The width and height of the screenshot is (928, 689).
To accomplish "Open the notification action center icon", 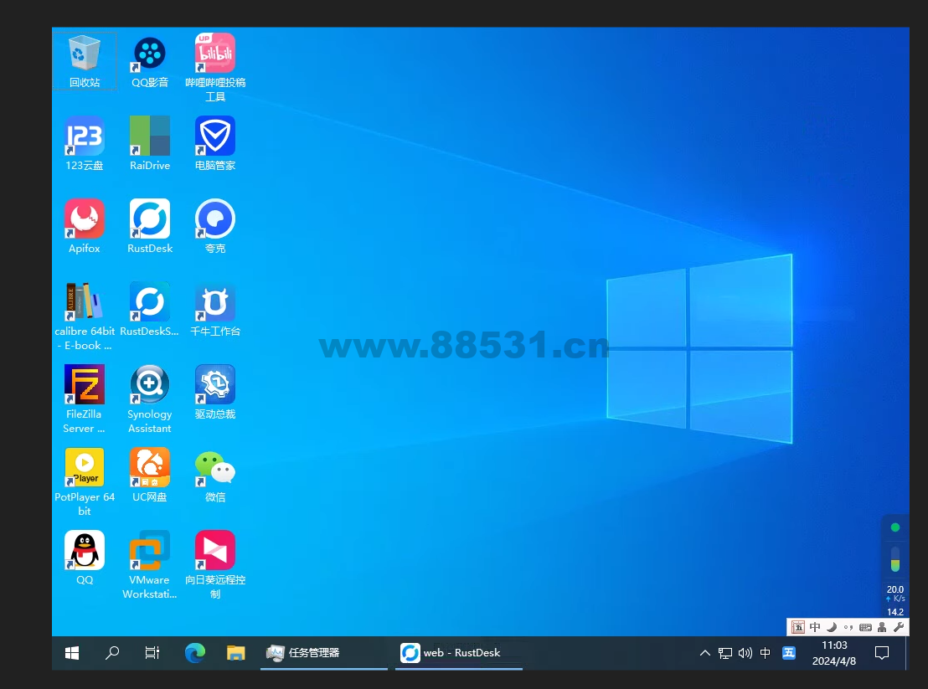I will click(x=882, y=653).
